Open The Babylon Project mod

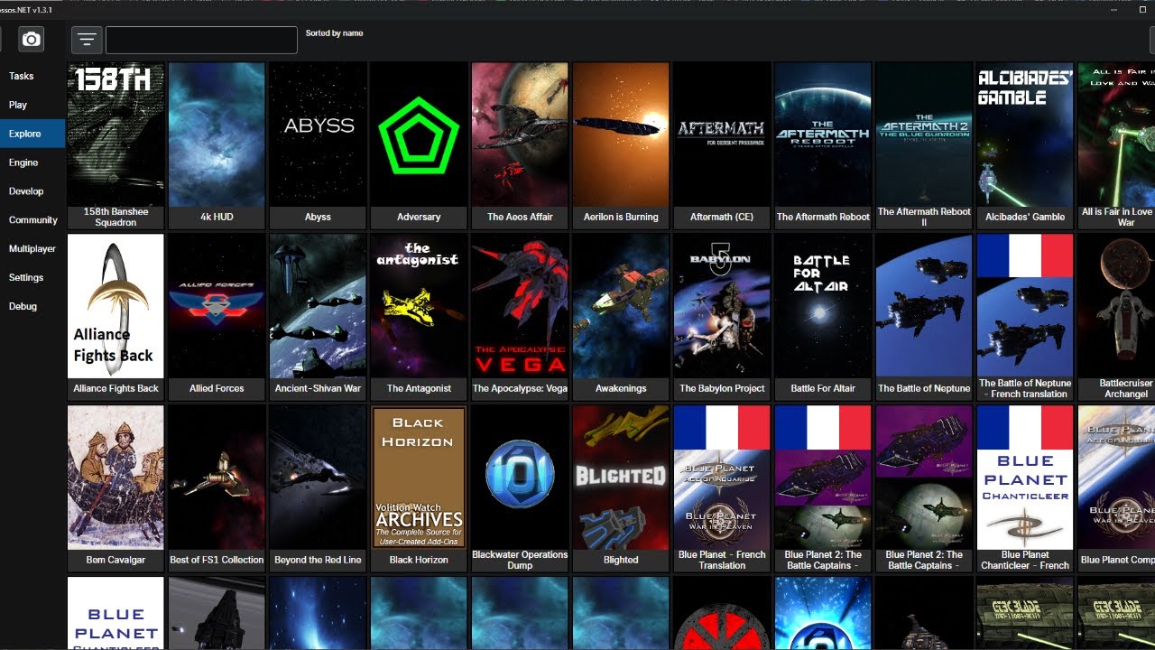(x=722, y=316)
